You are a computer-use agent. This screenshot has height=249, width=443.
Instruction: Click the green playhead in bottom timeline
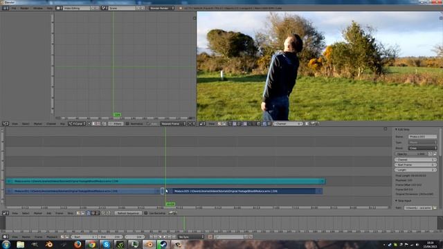tap(185, 223)
